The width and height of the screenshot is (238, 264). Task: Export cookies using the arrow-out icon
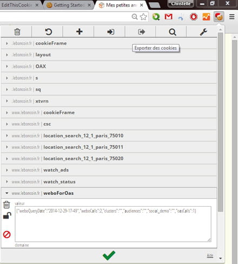pos(142,32)
